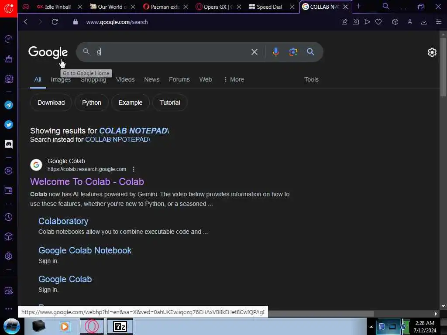Clear the search box with X
The width and height of the screenshot is (447, 335).
254,52
